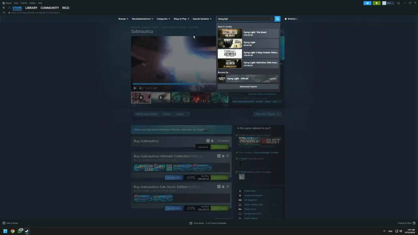
Task: Open Friends & Chat
Action: point(406,223)
